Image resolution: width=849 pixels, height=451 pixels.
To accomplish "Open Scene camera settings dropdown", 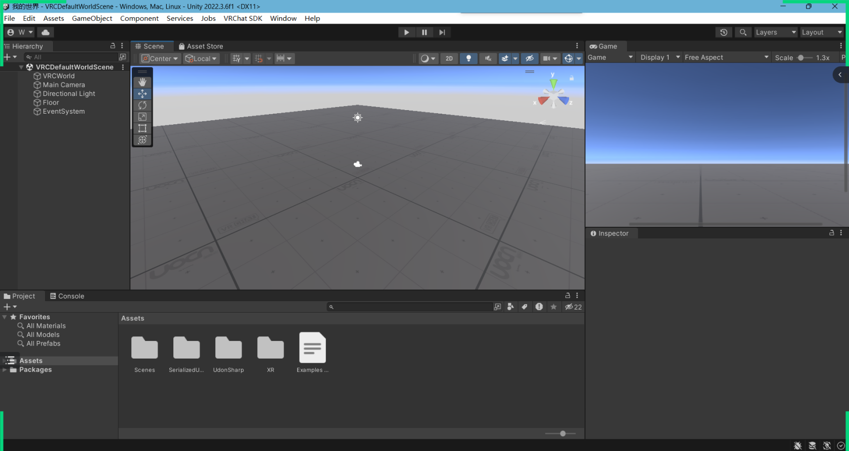I will pyautogui.click(x=550, y=59).
